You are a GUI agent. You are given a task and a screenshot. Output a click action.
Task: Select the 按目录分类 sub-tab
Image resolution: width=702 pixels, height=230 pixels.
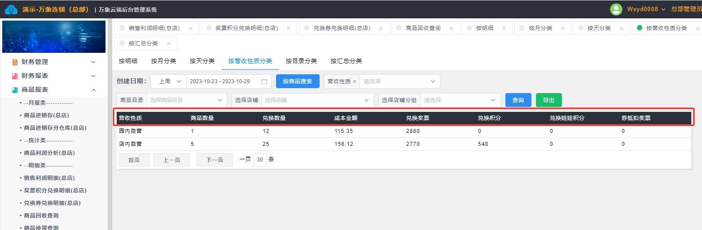(x=301, y=61)
